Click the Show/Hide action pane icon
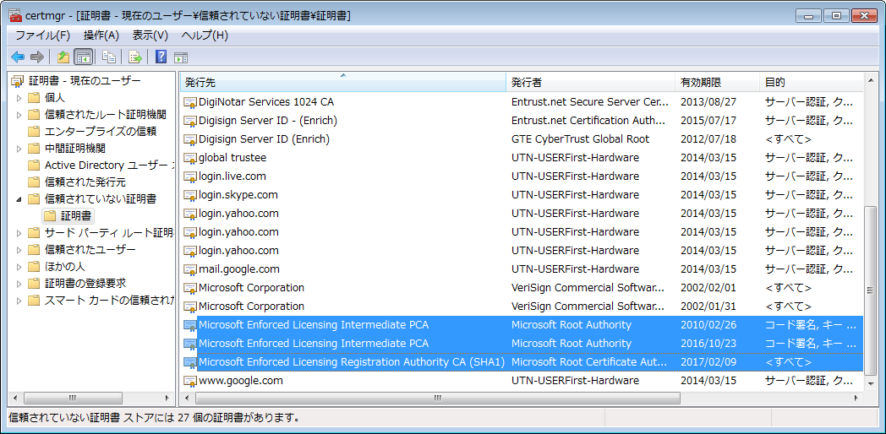886x434 pixels. [181, 57]
